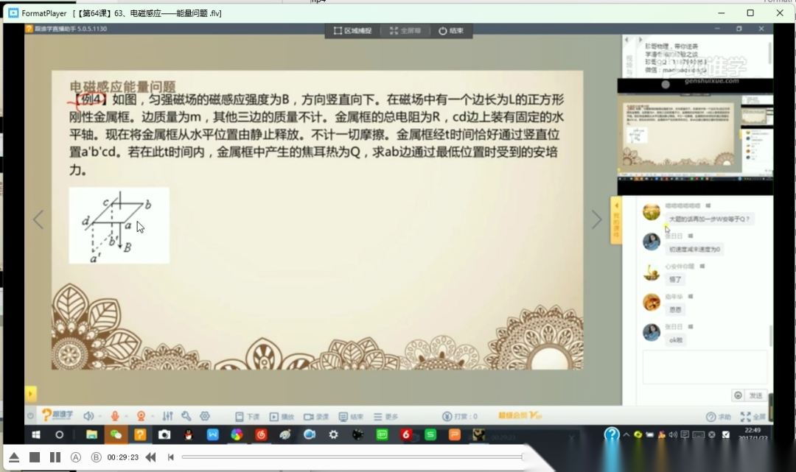Click 结束 to end the capture
The width and height of the screenshot is (796, 472).
[451, 31]
